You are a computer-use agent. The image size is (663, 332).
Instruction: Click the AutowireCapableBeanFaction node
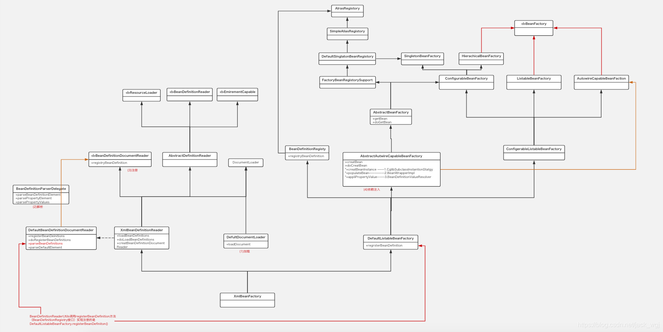601,82
